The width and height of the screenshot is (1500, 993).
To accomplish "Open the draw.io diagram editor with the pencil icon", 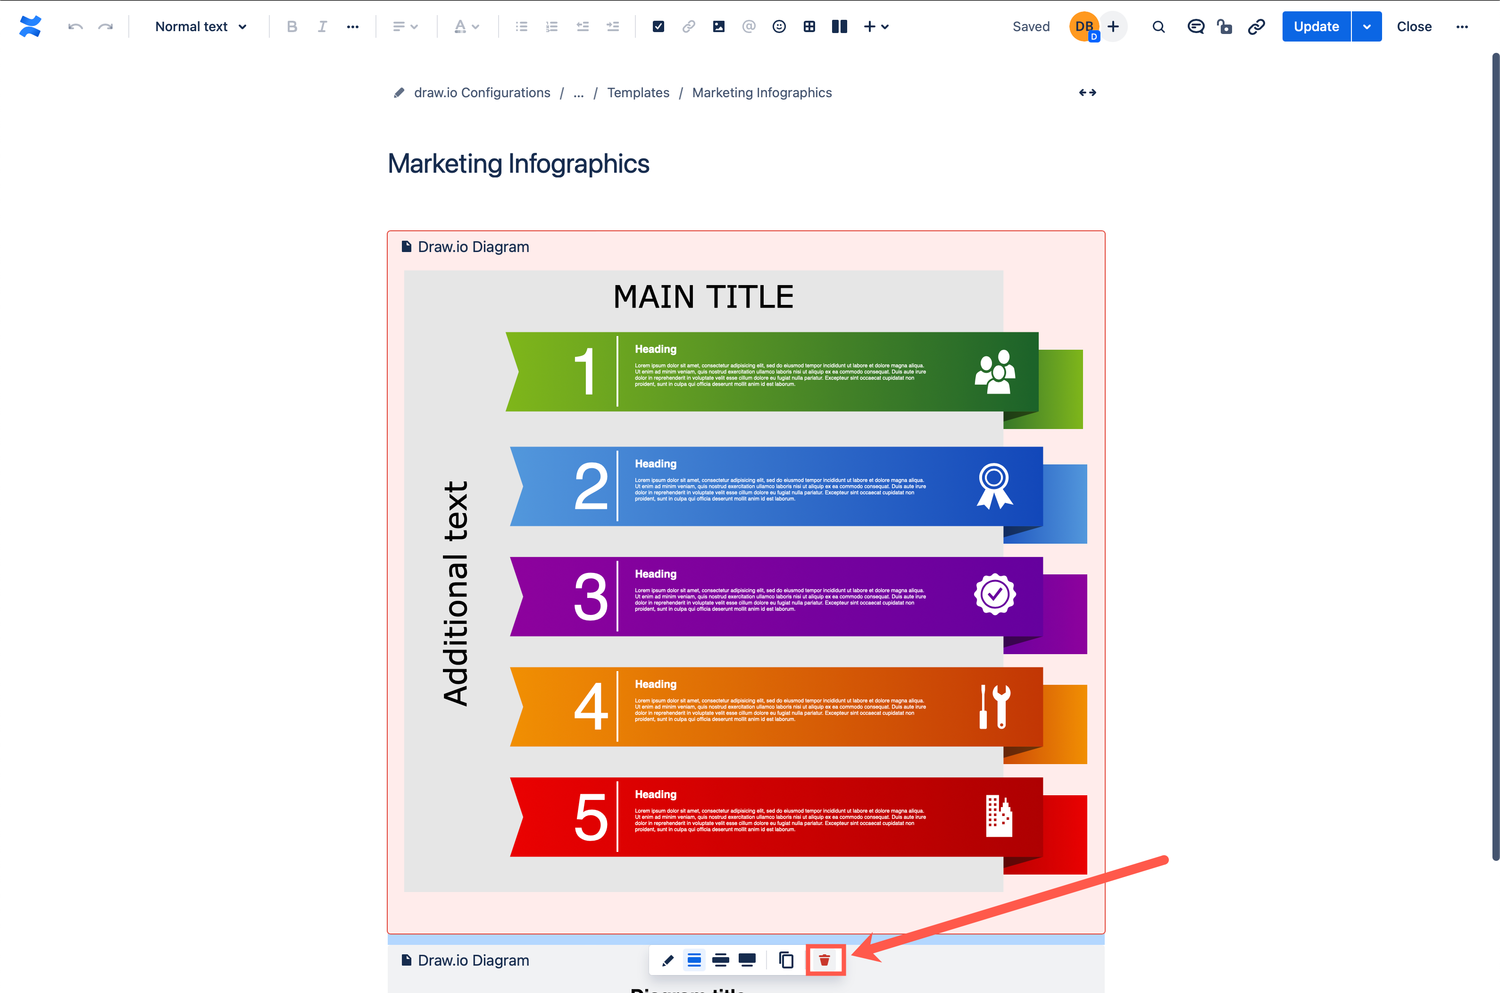I will [x=668, y=960].
